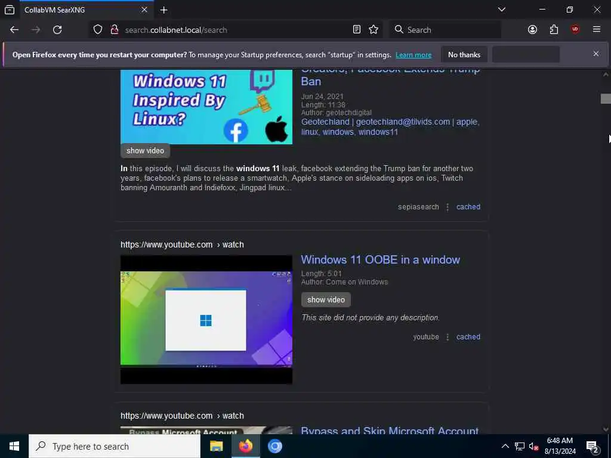Image resolution: width=611 pixels, height=458 pixels.
Task: Go back using the browser back arrow
Action: coord(14,30)
